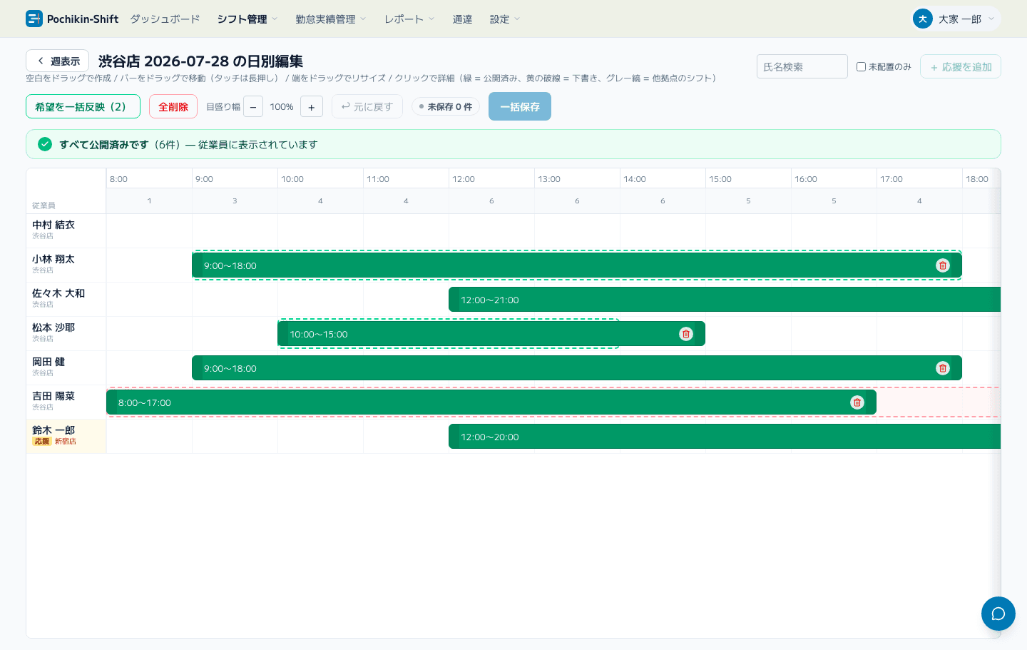Select 岡田 健's 9:00~18:00 shift bar
Viewport: 1027px width, 650px height.
(577, 368)
